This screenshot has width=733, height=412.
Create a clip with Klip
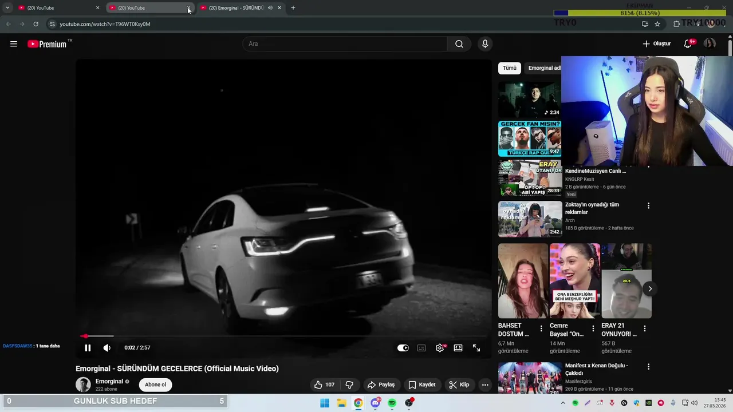coord(459,385)
